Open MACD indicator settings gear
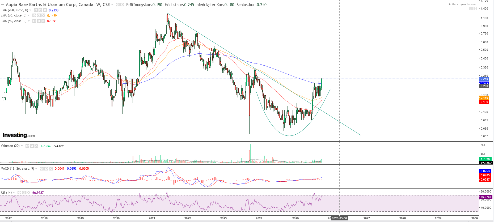The image size is (494, 222). [x=46, y=169]
